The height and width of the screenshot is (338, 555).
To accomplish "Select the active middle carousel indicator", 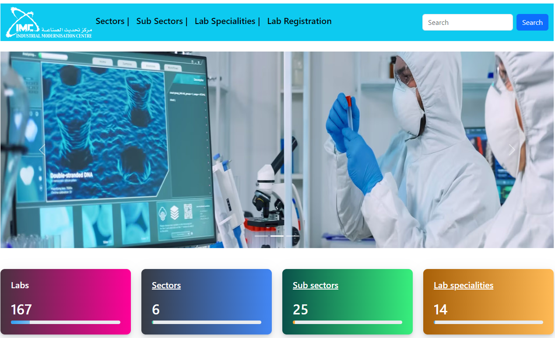I will click(x=277, y=236).
